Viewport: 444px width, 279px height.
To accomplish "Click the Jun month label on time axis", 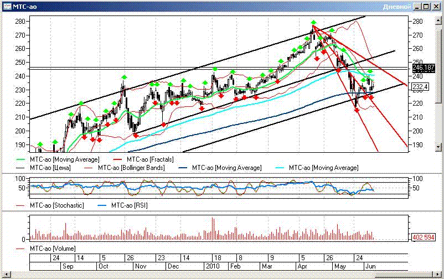I will (x=371, y=266).
